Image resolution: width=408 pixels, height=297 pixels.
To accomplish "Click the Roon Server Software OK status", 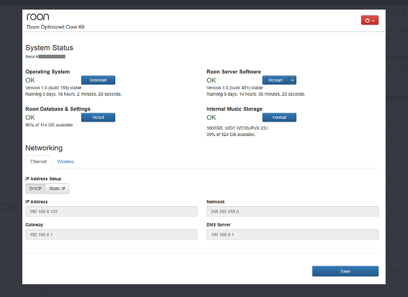I will coord(211,80).
